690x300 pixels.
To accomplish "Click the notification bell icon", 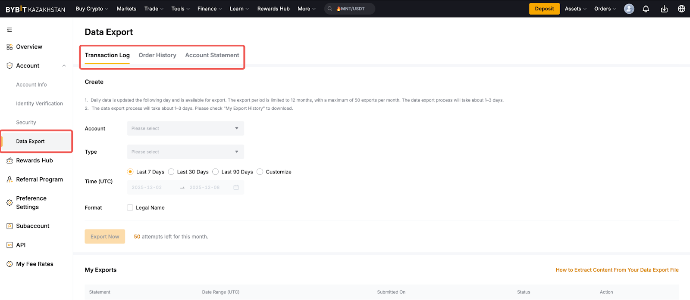I will pyautogui.click(x=646, y=9).
